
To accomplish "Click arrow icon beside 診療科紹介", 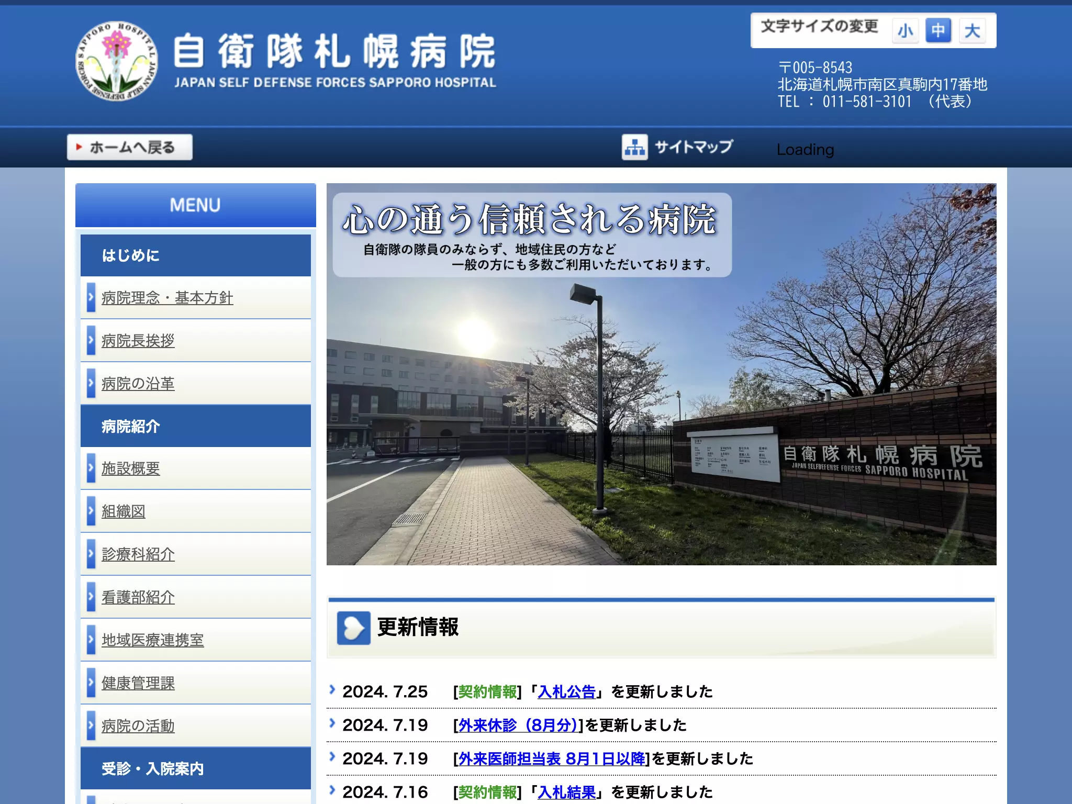I will point(91,554).
